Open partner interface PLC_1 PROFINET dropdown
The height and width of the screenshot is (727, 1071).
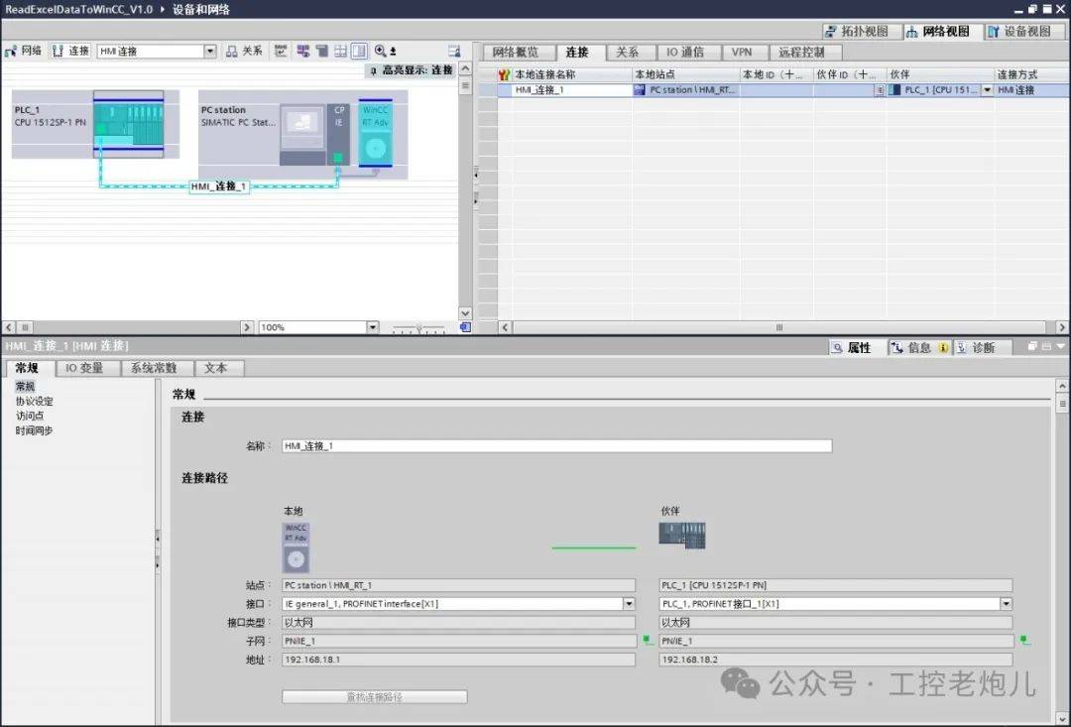point(1007,604)
